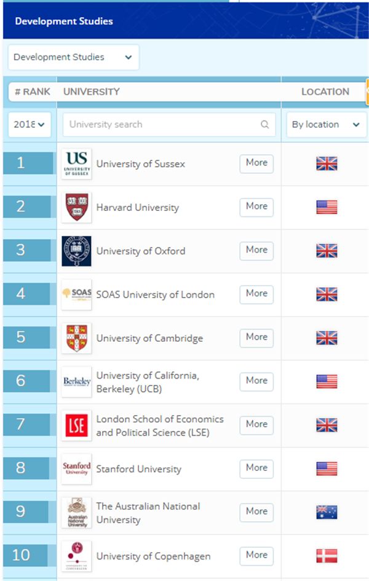Click the LOCATION column header
369x581 pixels.
[325, 92]
